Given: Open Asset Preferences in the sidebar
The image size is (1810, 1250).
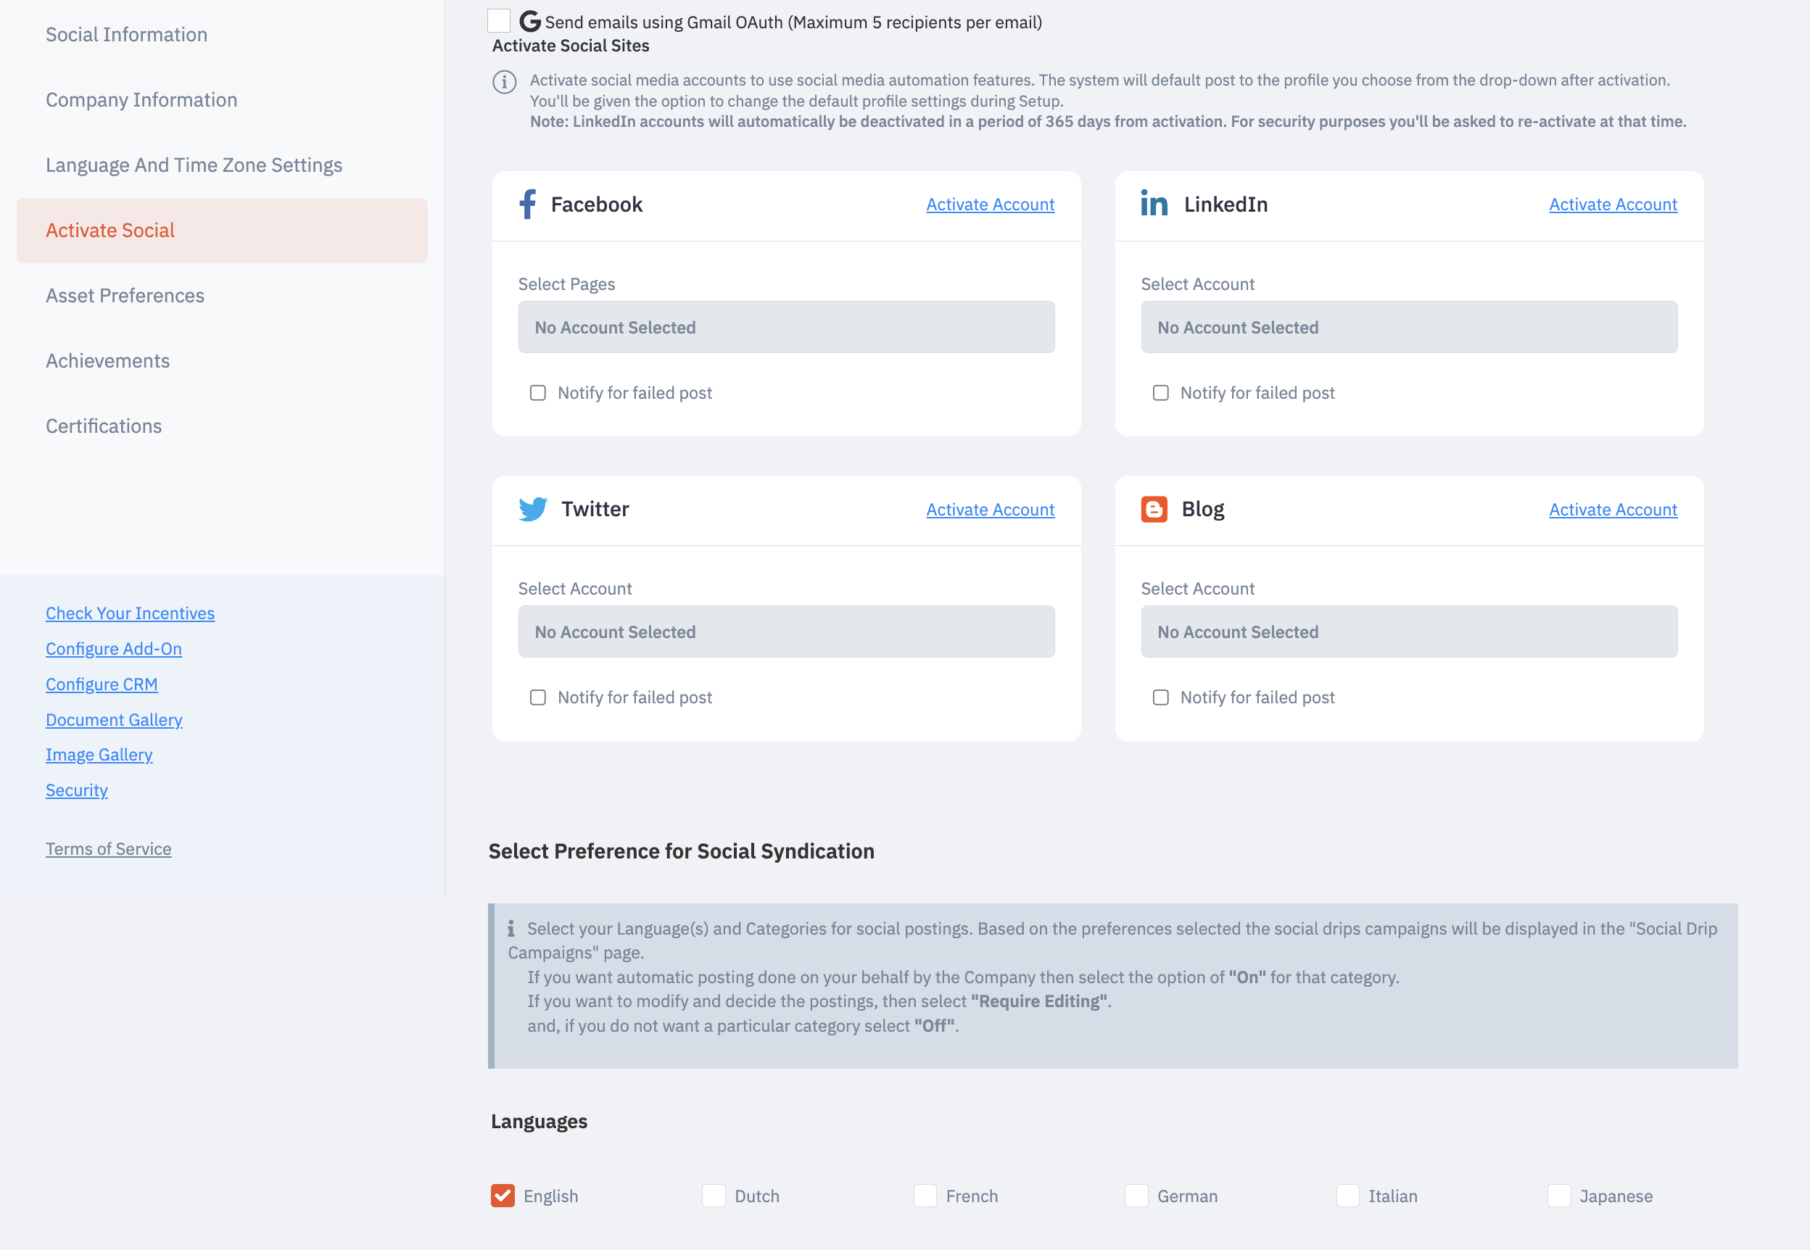Looking at the screenshot, I should (125, 296).
